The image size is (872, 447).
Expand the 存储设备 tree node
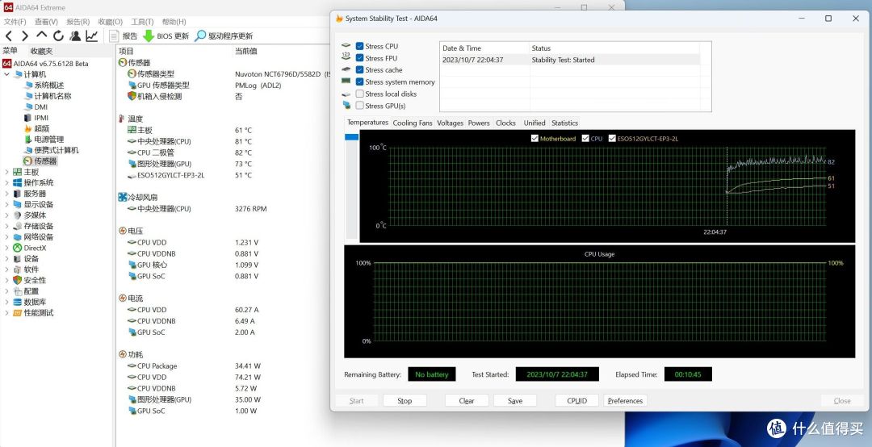pyautogui.click(x=6, y=226)
